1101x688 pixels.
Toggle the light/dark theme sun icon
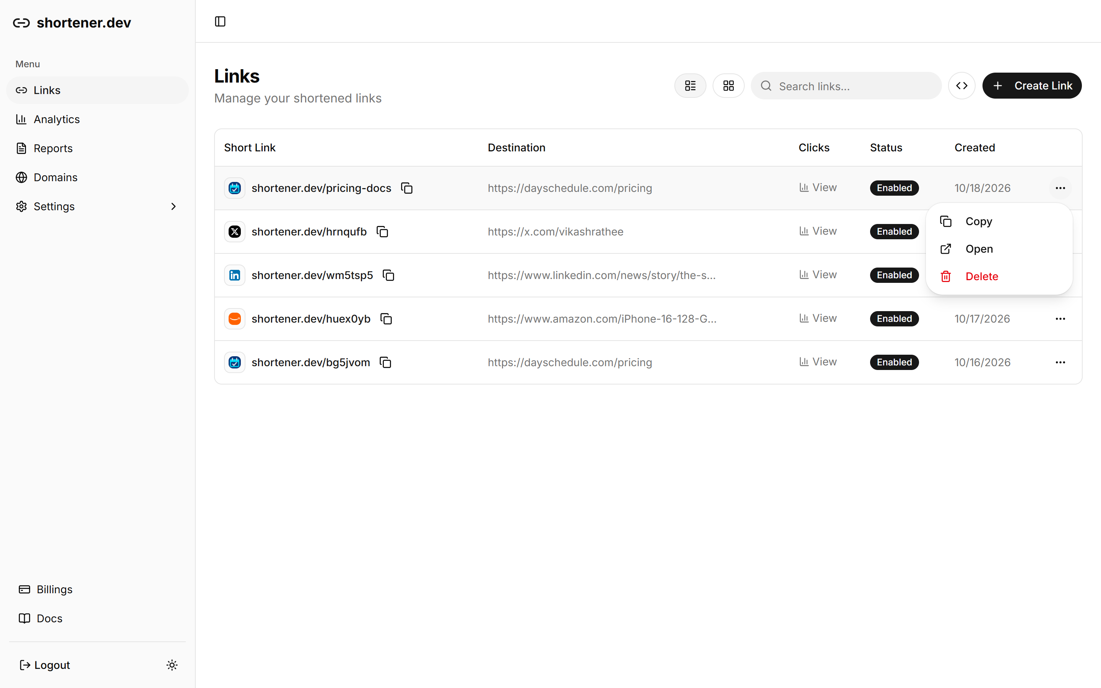172,665
